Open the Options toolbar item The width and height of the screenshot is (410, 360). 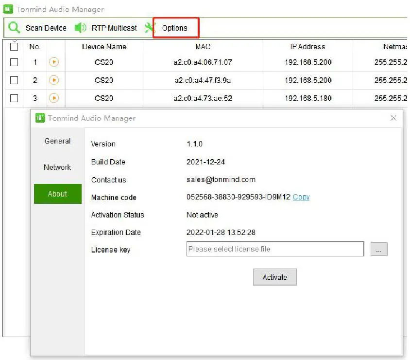point(175,28)
